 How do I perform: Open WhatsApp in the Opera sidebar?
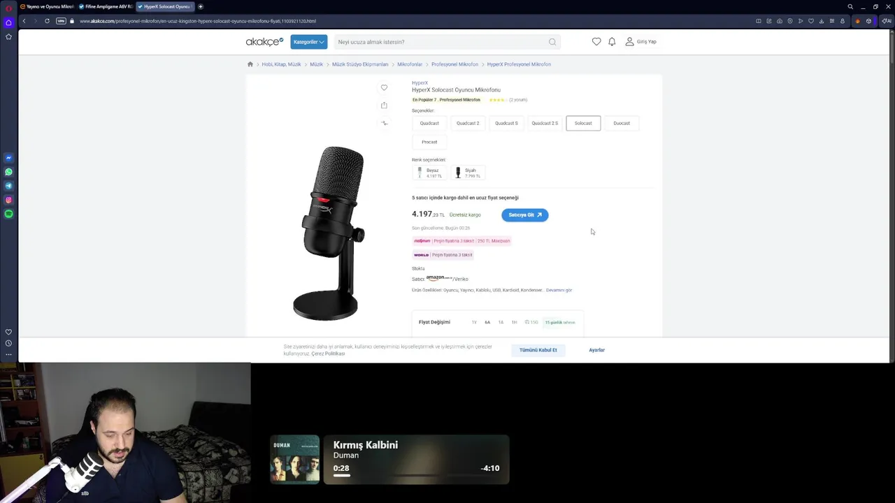(x=8, y=172)
